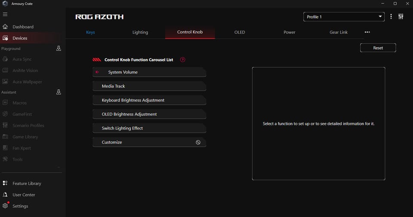Click the Macros label
This screenshot has height=217, width=413.
pos(19,103)
